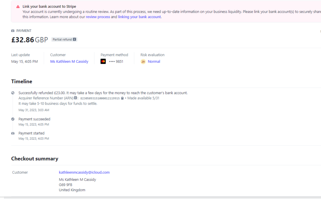Screen dimensions: 321x199
Task: Click the Payment started icon in Timeline
Action: tap(13, 134)
